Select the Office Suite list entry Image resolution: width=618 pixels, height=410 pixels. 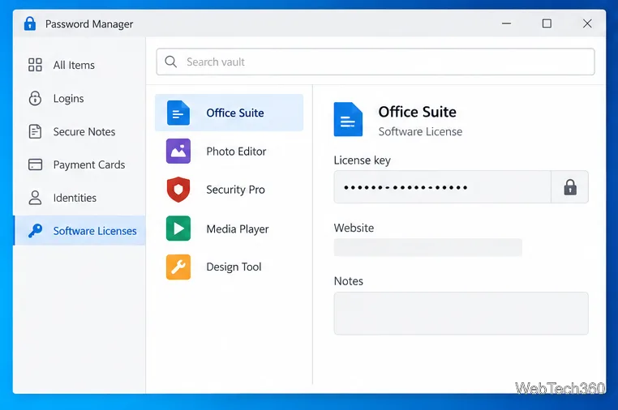(x=229, y=113)
